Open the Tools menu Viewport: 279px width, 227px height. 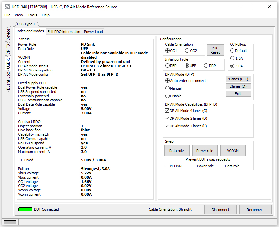pos(32,15)
